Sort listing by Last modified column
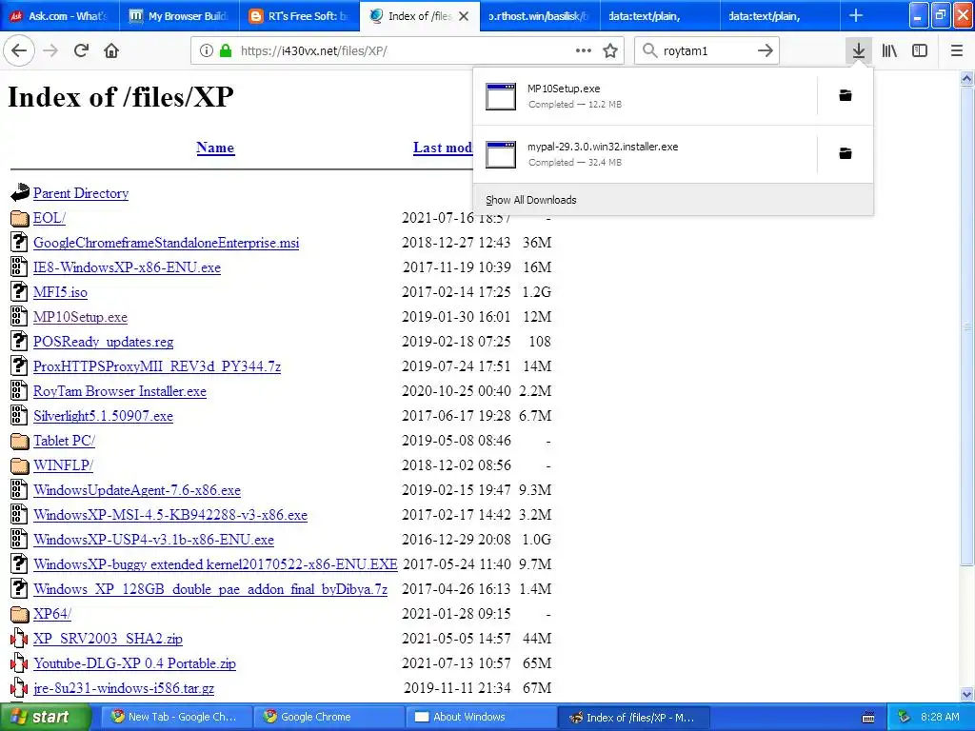Viewport: 975px width, 731px height. pos(443,148)
